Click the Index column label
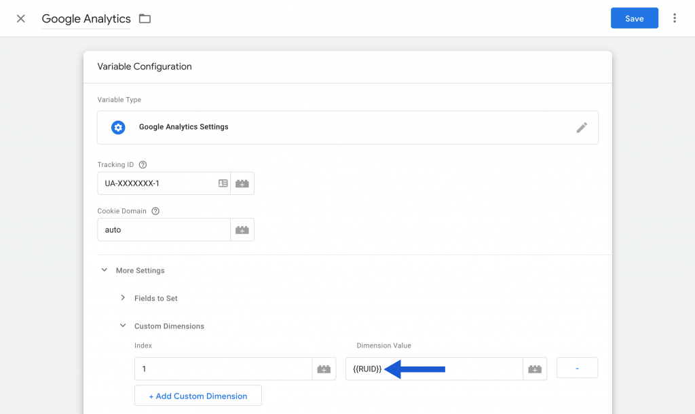695x414 pixels. pyautogui.click(x=143, y=345)
